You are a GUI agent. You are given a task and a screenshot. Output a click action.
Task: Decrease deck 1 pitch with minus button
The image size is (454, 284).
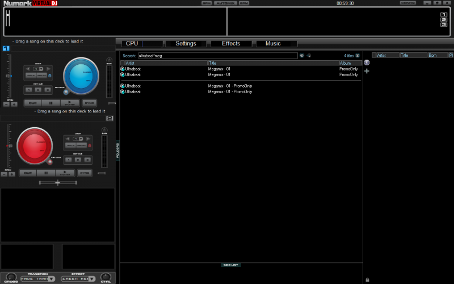[x=6, y=104]
